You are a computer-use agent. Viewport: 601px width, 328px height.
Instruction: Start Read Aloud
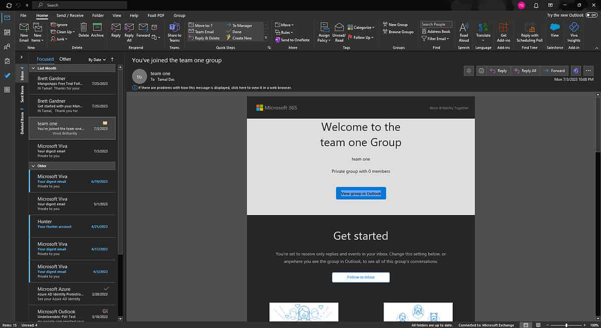click(x=464, y=32)
